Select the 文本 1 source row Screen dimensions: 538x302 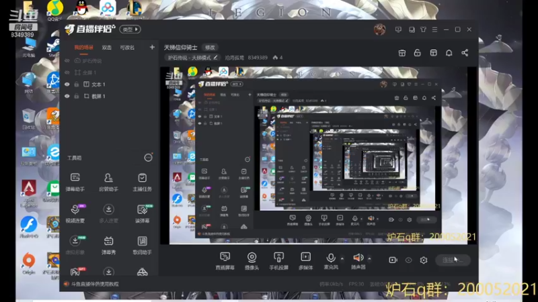pyautogui.click(x=109, y=85)
